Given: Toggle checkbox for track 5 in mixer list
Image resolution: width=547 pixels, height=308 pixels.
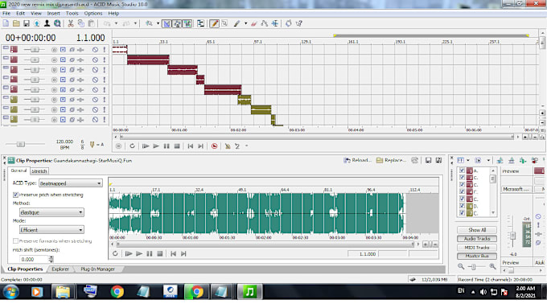Looking at the screenshot, I should [x=462, y=199].
